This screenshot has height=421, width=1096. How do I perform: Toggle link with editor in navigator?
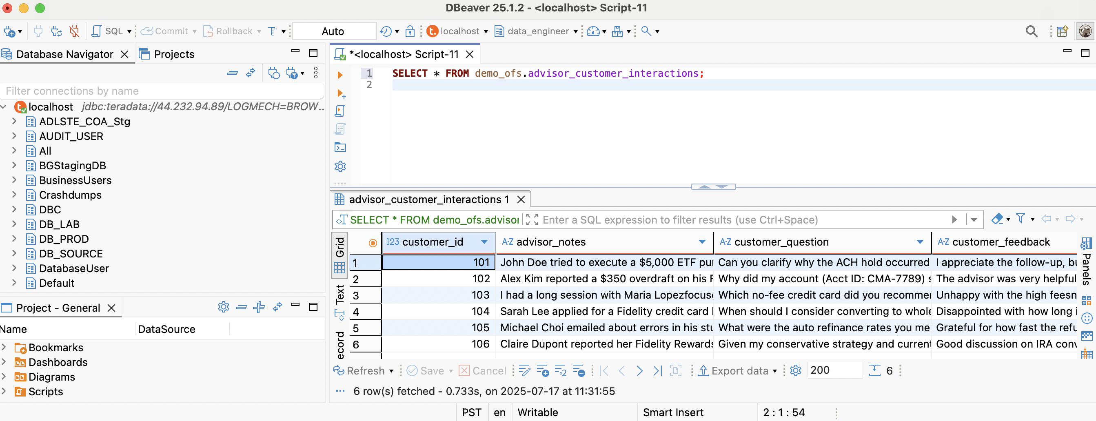(251, 73)
